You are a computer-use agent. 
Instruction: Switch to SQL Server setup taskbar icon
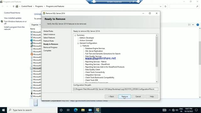pyautogui.click(x=97, y=110)
